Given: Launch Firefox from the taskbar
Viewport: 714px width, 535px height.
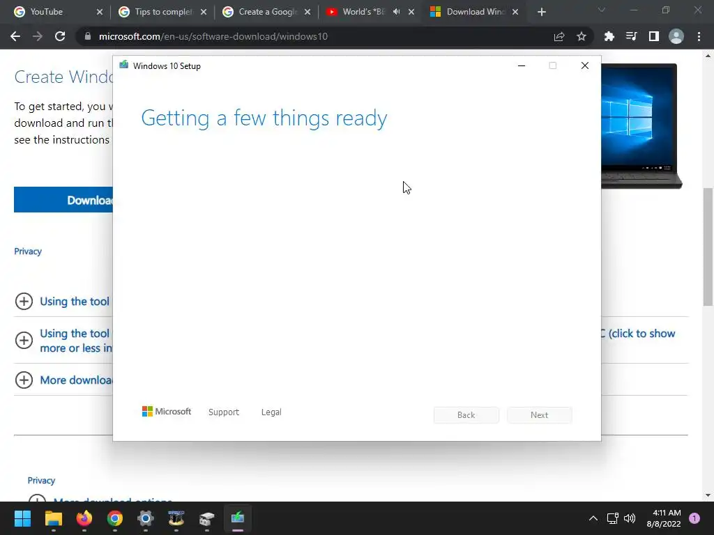Looking at the screenshot, I should [x=84, y=518].
